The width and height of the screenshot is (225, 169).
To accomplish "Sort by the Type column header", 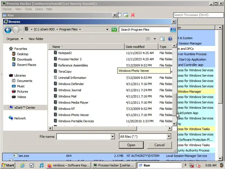I will pyautogui.click(x=165, y=47).
